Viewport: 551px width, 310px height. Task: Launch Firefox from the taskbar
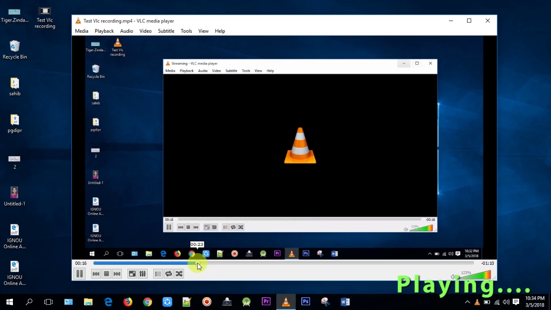pos(128,302)
